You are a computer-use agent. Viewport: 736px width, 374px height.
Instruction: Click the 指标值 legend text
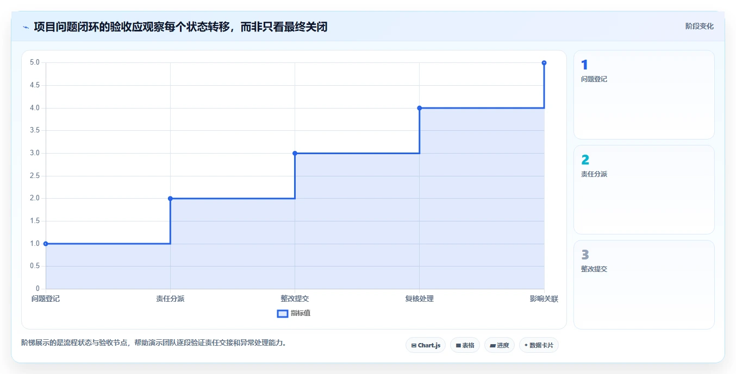(x=301, y=313)
